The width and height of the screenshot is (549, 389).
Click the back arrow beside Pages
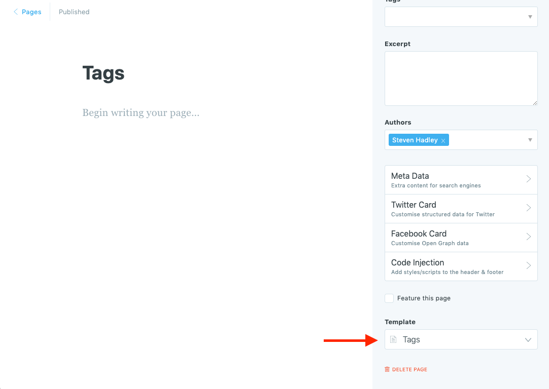[16, 12]
